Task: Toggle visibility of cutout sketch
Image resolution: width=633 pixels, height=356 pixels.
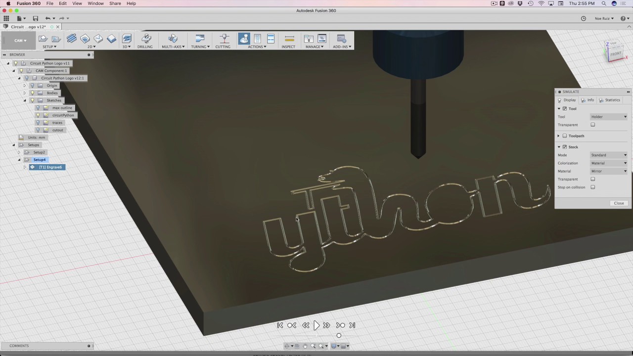Action: click(x=38, y=130)
